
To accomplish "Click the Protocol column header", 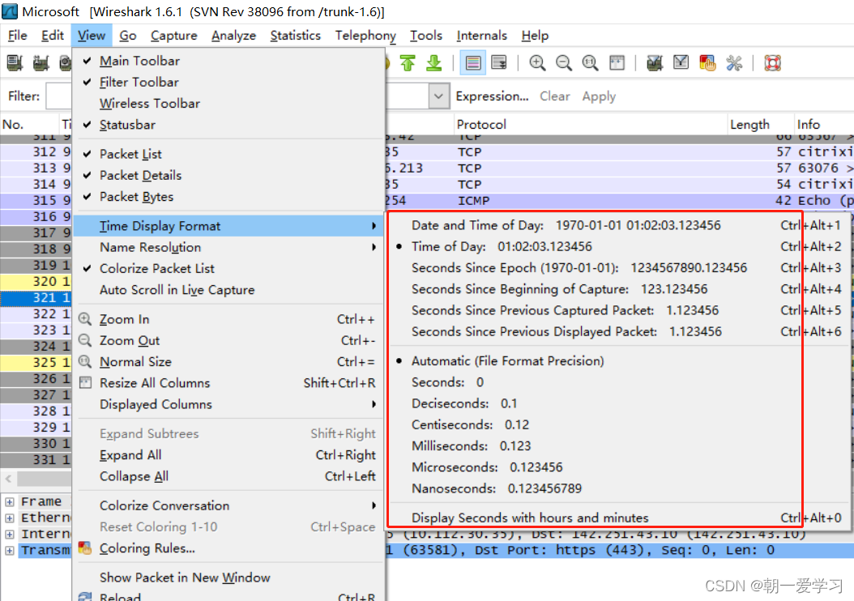I will (x=591, y=124).
